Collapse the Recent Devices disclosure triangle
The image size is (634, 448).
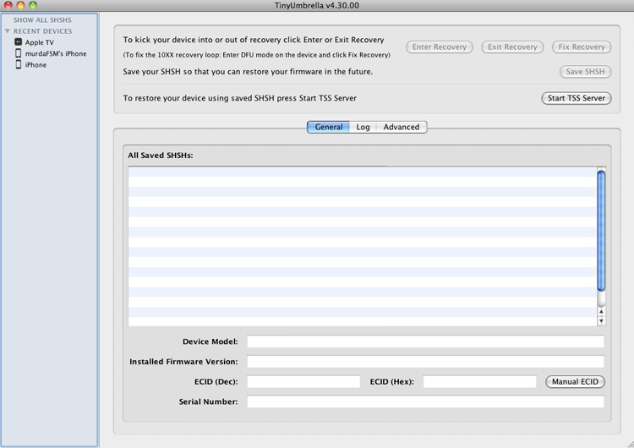click(x=8, y=30)
